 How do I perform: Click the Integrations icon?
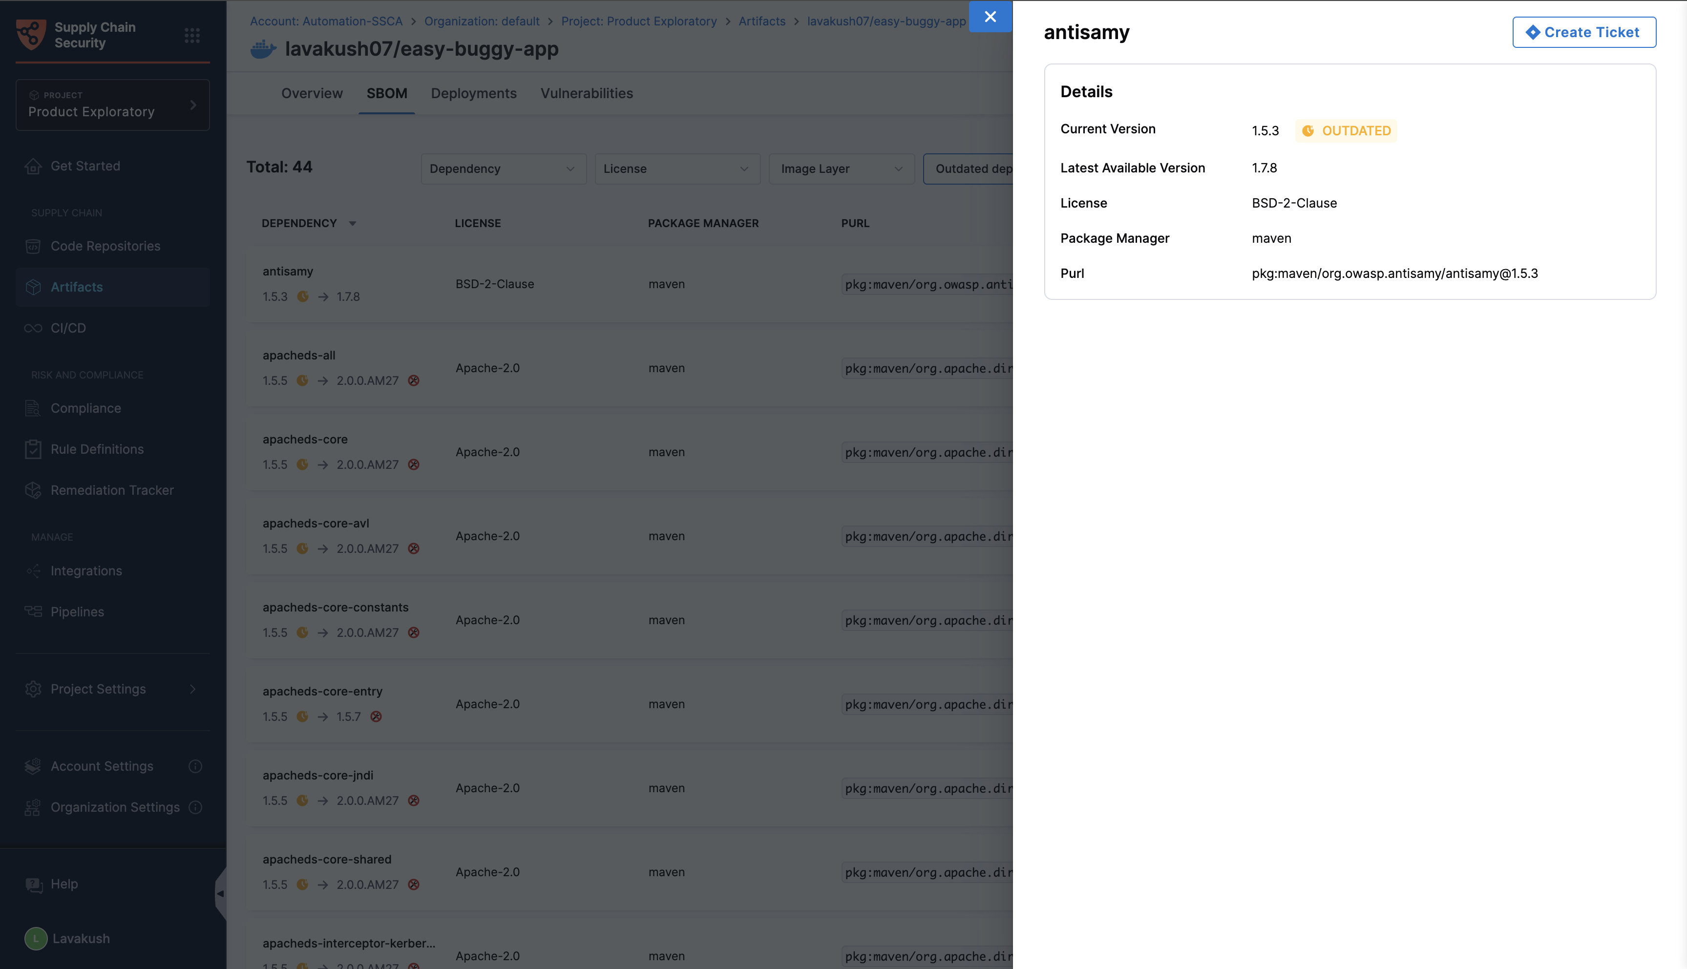[33, 571]
